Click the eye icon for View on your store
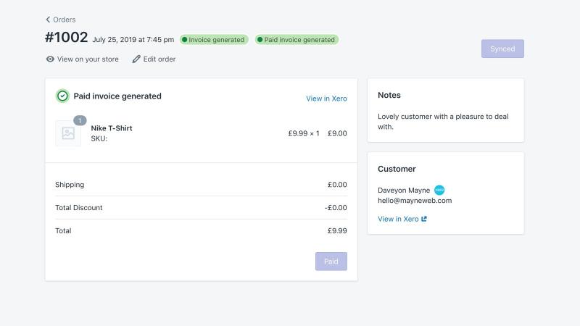580x326 pixels. click(x=50, y=59)
